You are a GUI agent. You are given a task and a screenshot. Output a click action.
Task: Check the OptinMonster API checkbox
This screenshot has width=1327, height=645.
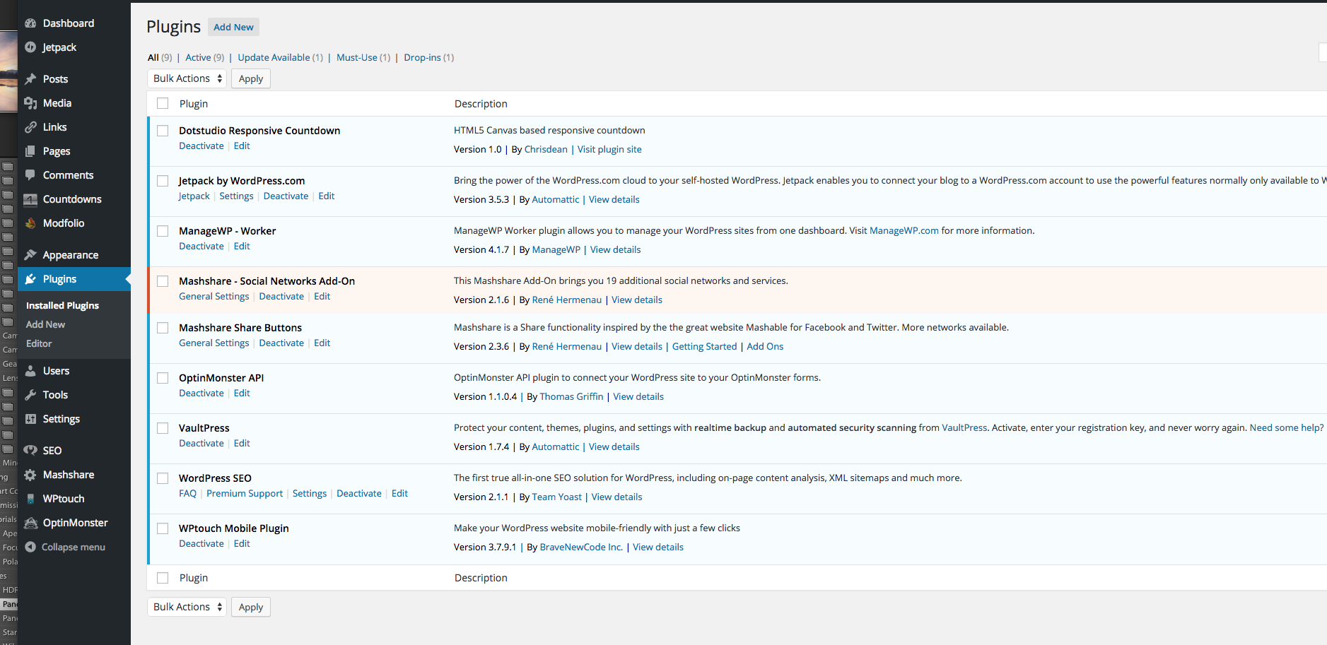click(163, 378)
